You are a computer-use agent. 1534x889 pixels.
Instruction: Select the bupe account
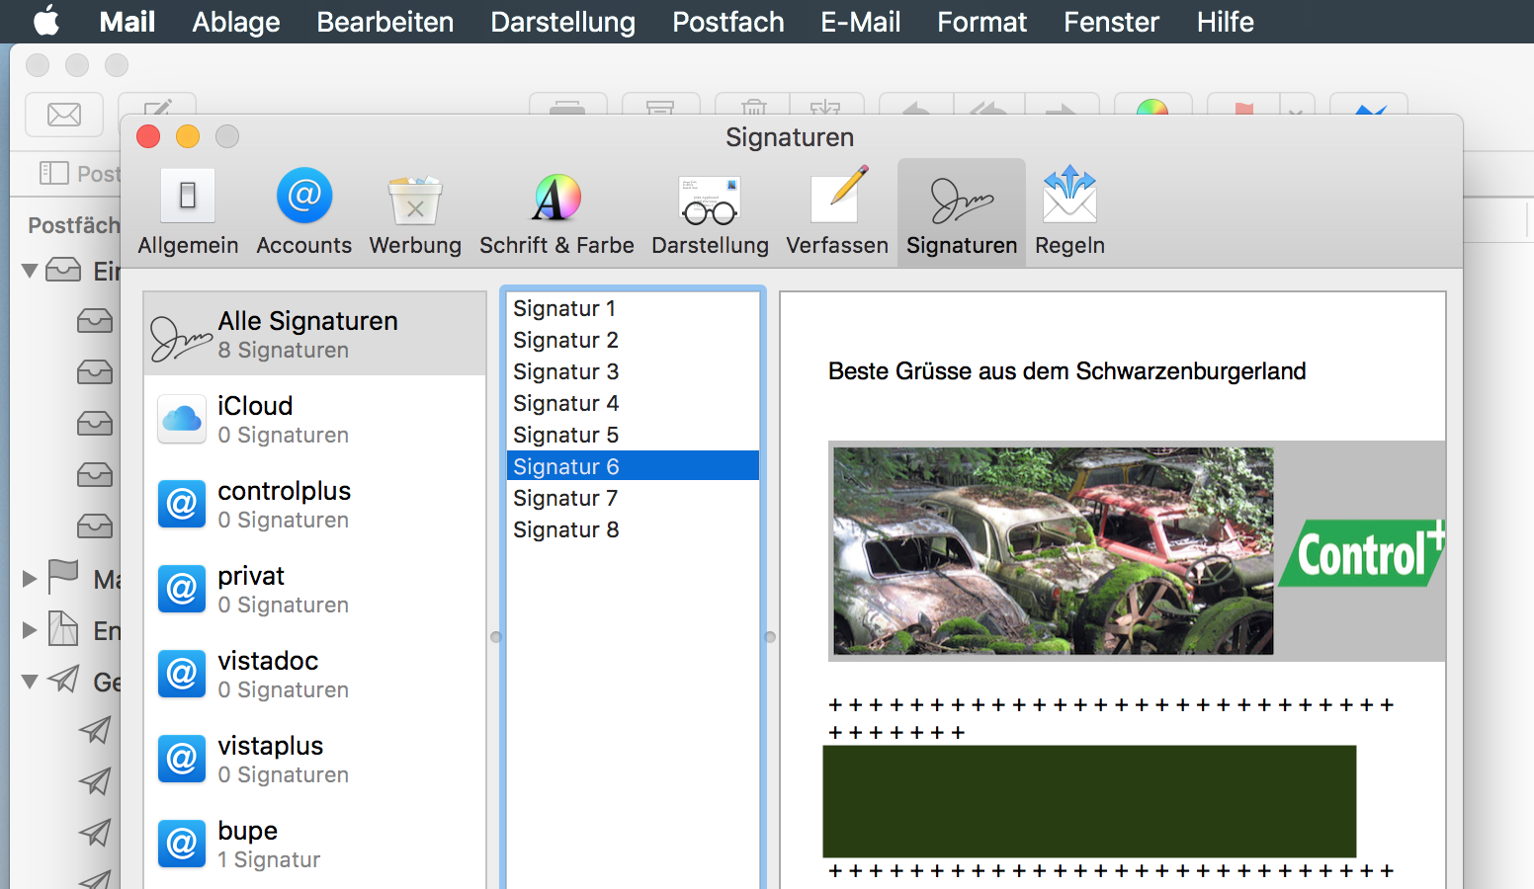tap(315, 844)
